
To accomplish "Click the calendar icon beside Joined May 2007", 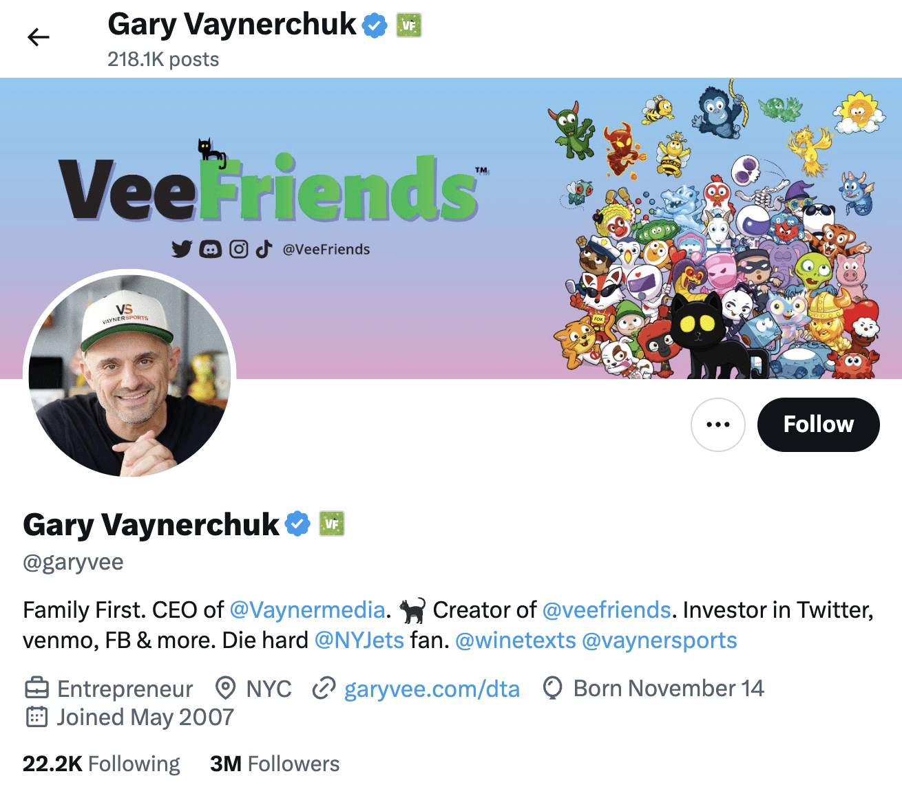I will pyautogui.click(x=36, y=717).
